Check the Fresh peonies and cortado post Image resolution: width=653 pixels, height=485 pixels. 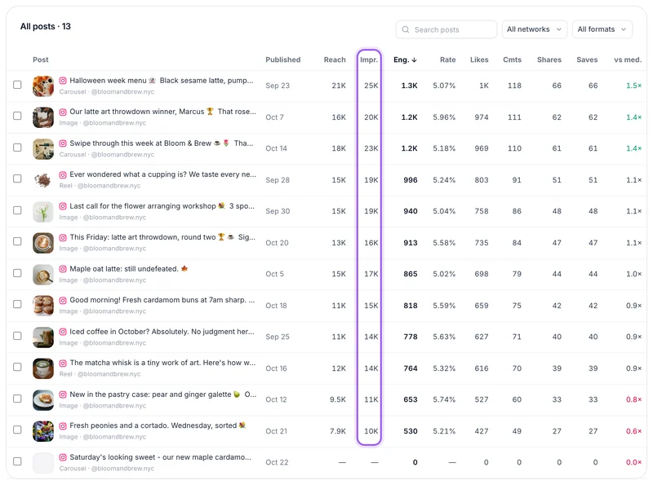pos(17,430)
